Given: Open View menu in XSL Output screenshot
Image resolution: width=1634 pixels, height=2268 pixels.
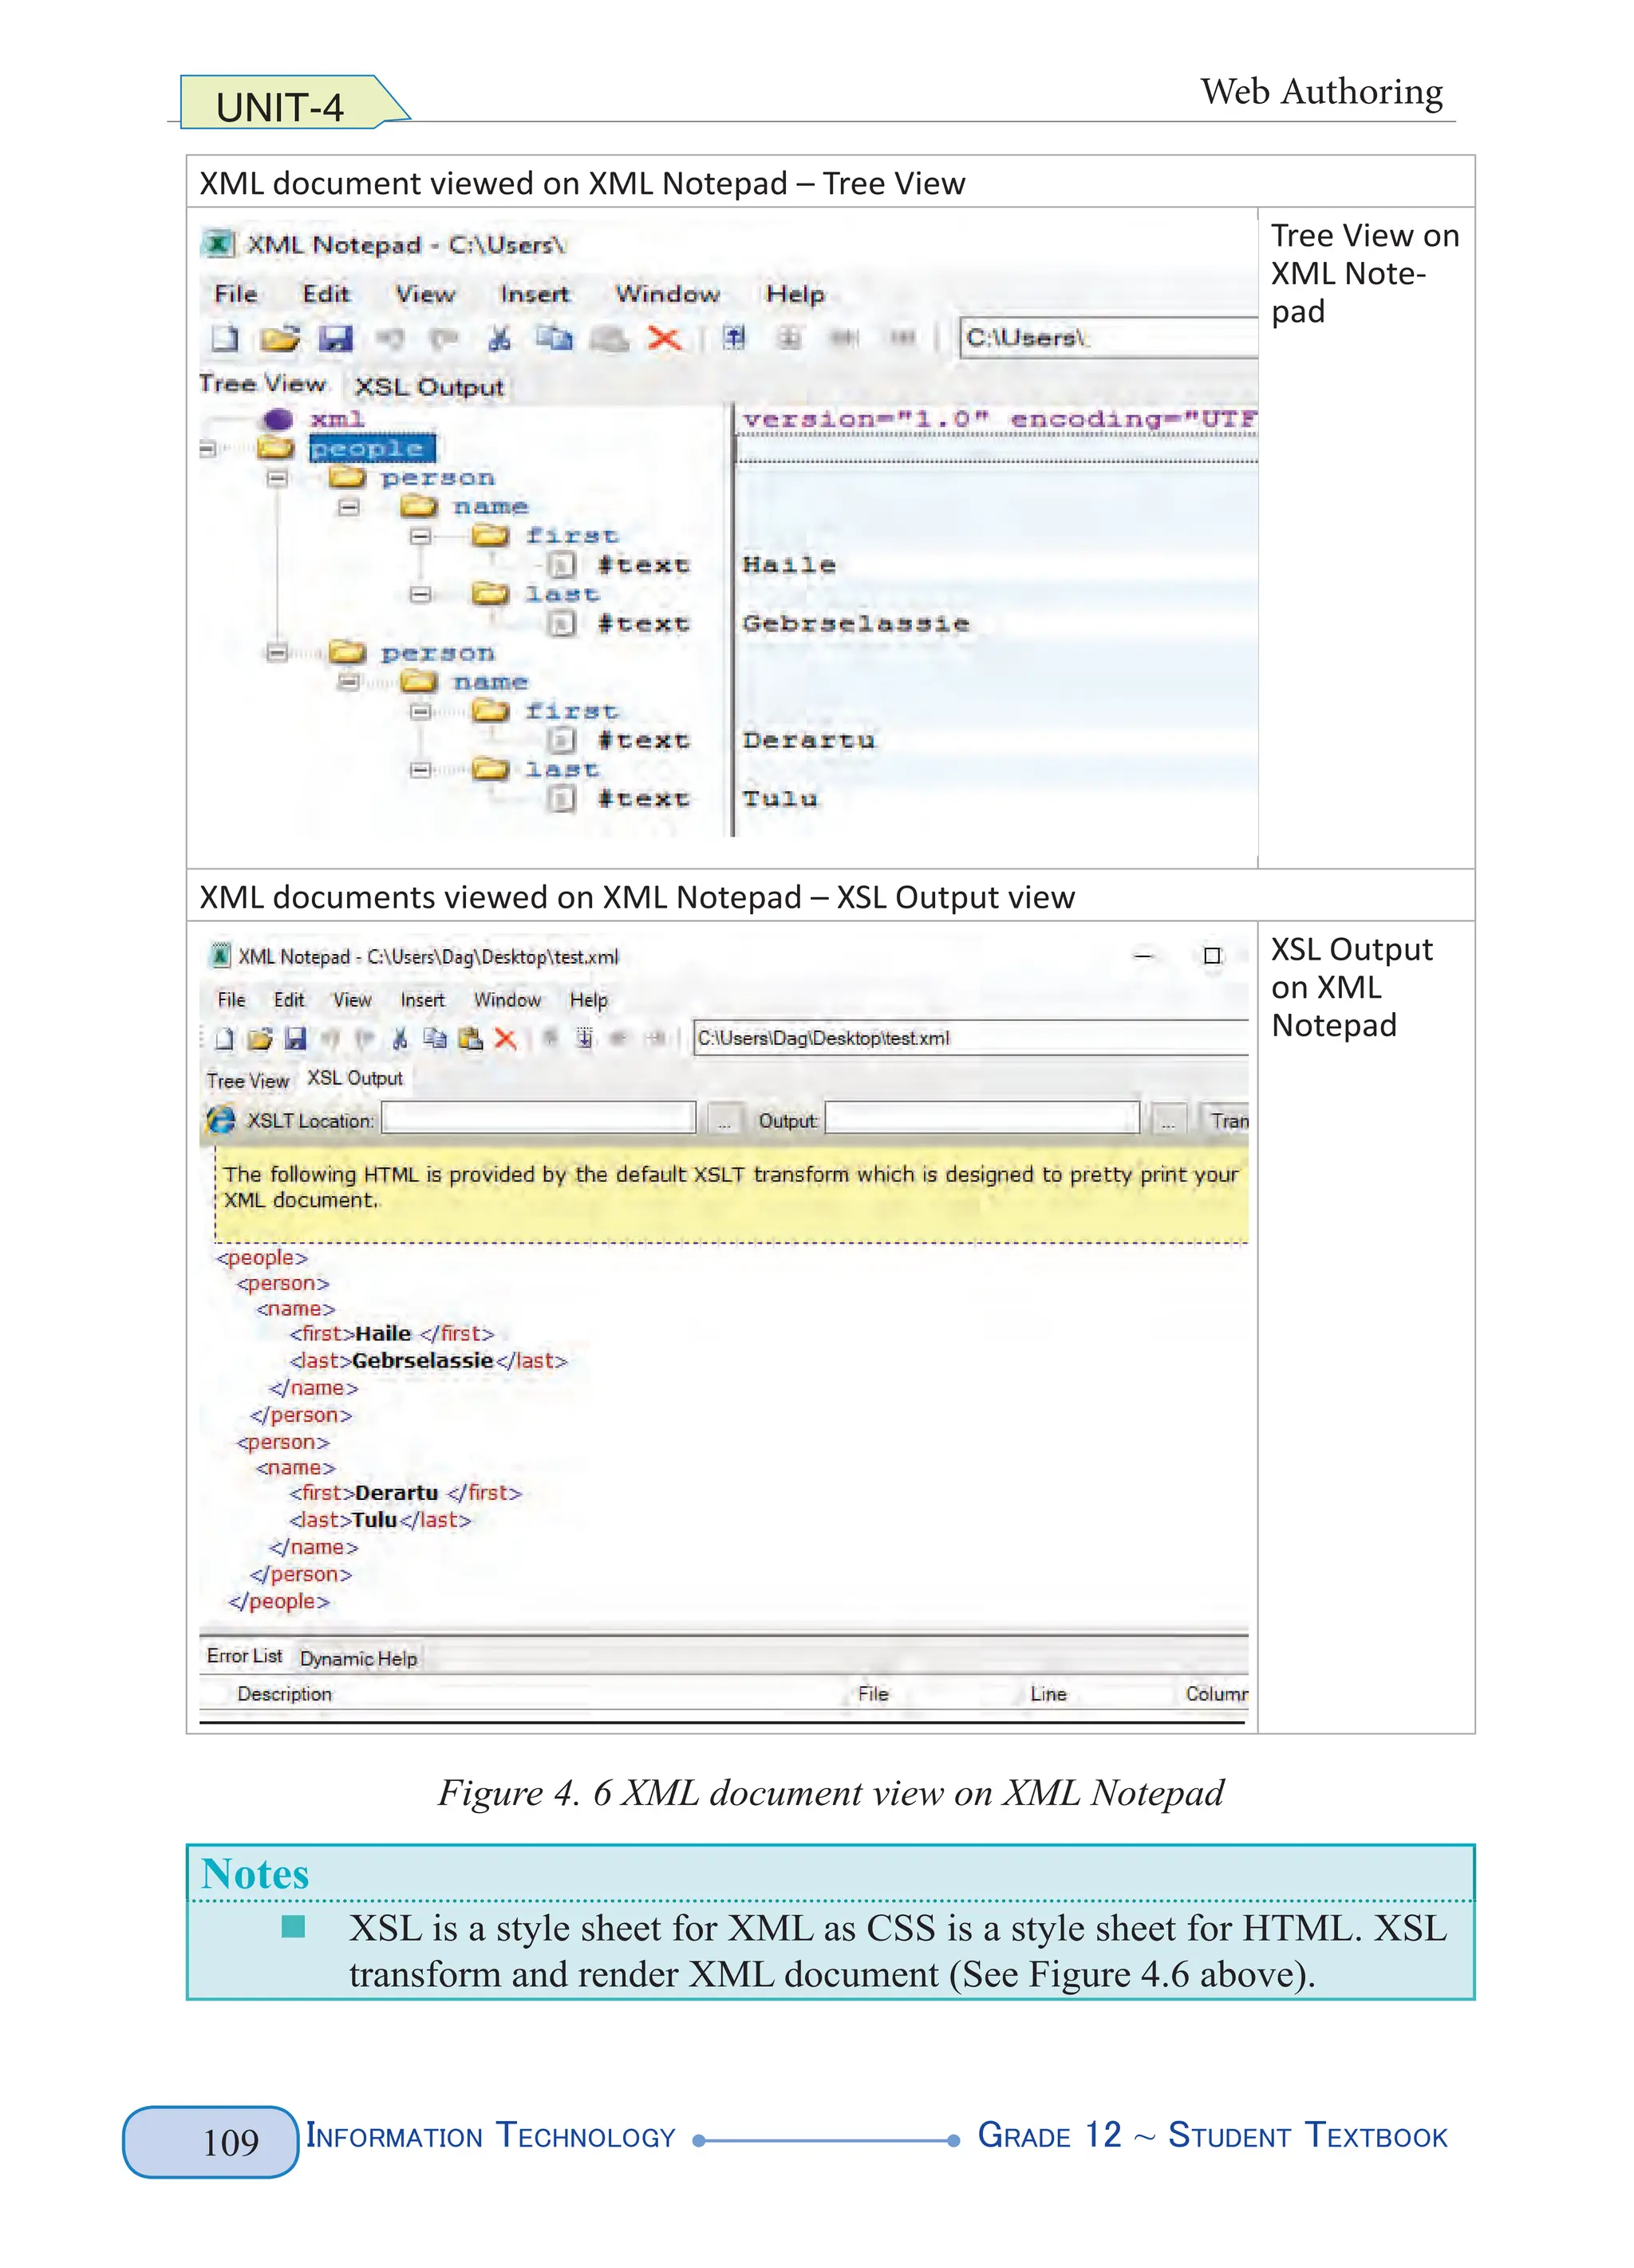Looking at the screenshot, I should point(352,1000).
